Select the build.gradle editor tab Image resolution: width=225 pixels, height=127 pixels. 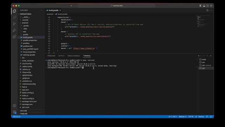point(53,10)
